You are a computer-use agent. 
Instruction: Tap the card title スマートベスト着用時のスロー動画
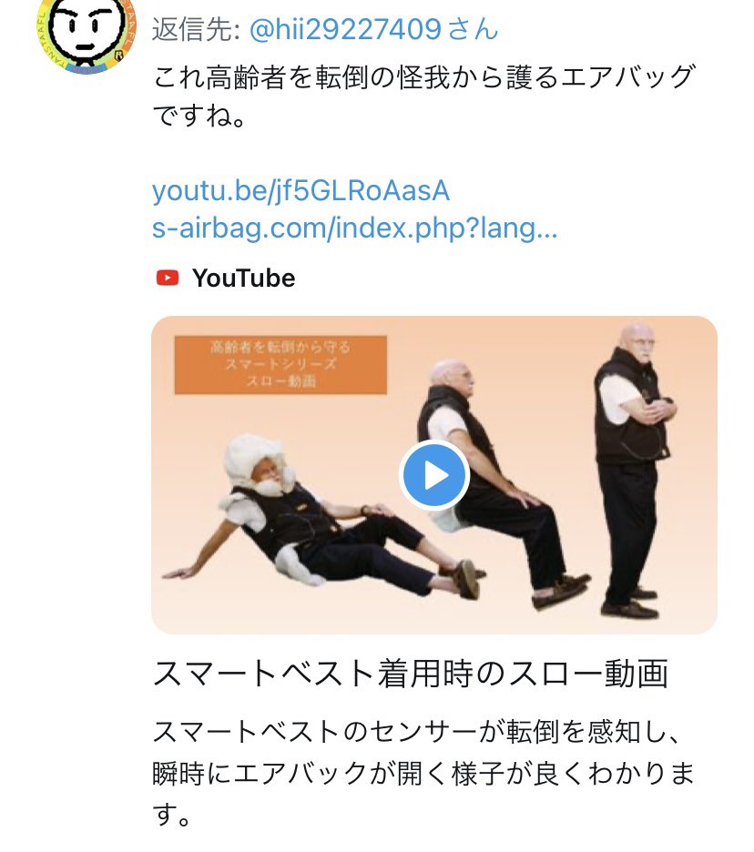click(411, 674)
